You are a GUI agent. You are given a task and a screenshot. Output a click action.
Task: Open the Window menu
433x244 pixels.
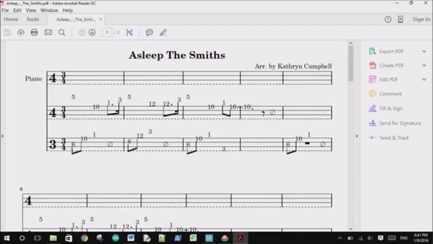[x=49, y=10]
